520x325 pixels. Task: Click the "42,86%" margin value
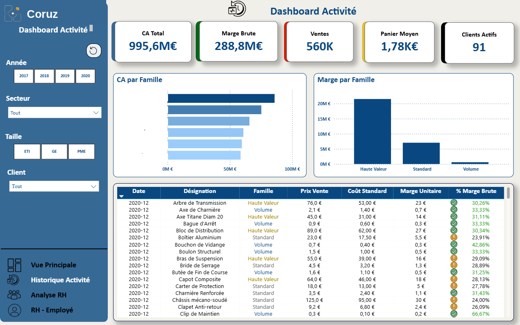point(481,245)
